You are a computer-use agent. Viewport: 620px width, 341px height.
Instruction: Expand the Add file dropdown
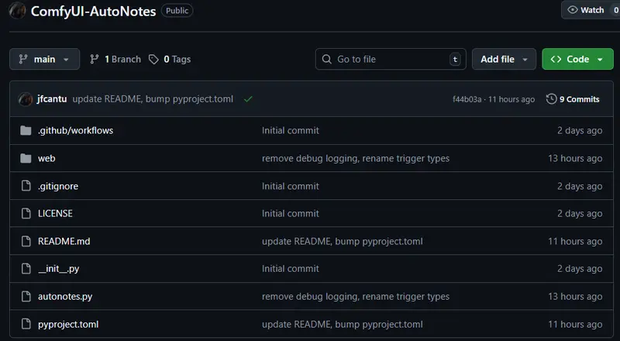(504, 59)
